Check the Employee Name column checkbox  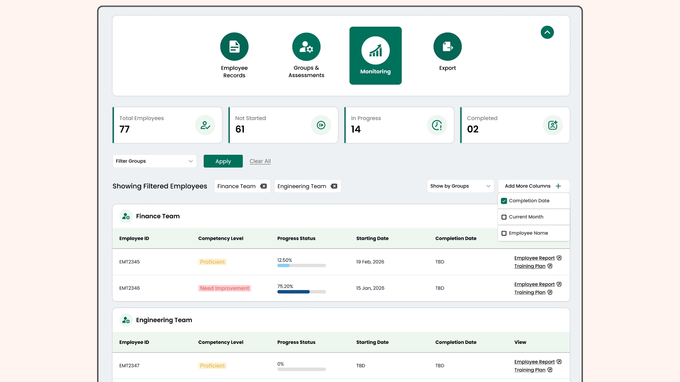point(504,233)
